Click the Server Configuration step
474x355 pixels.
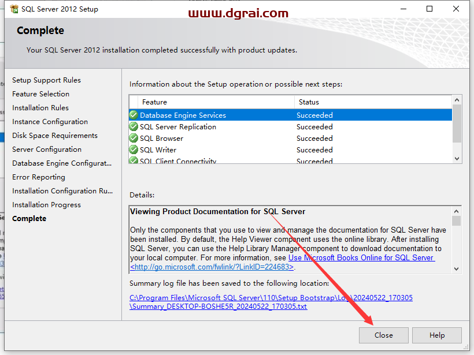[x=47, y=150]
